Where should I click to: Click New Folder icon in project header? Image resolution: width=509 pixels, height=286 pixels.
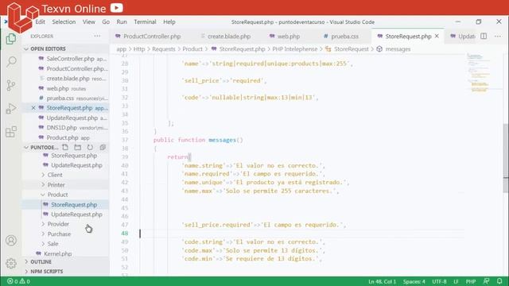click(x=78, y=147)
